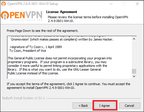Click the Press Page Down instruction text

point(43,31)
